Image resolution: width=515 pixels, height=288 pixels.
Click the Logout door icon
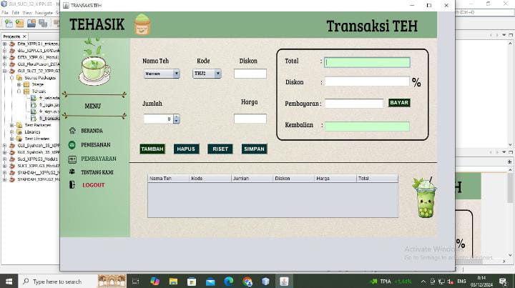pyautogui.click(x=72, y=185)
